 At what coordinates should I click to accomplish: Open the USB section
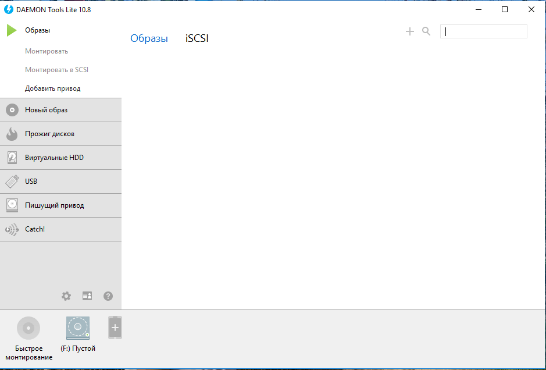[60, 182]
